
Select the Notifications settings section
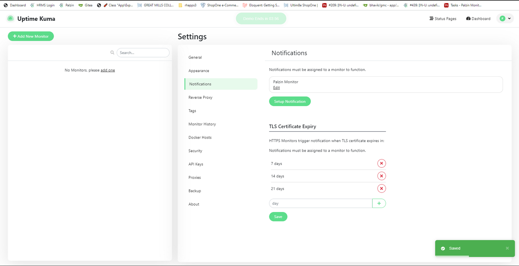click(x=221, y=84)
